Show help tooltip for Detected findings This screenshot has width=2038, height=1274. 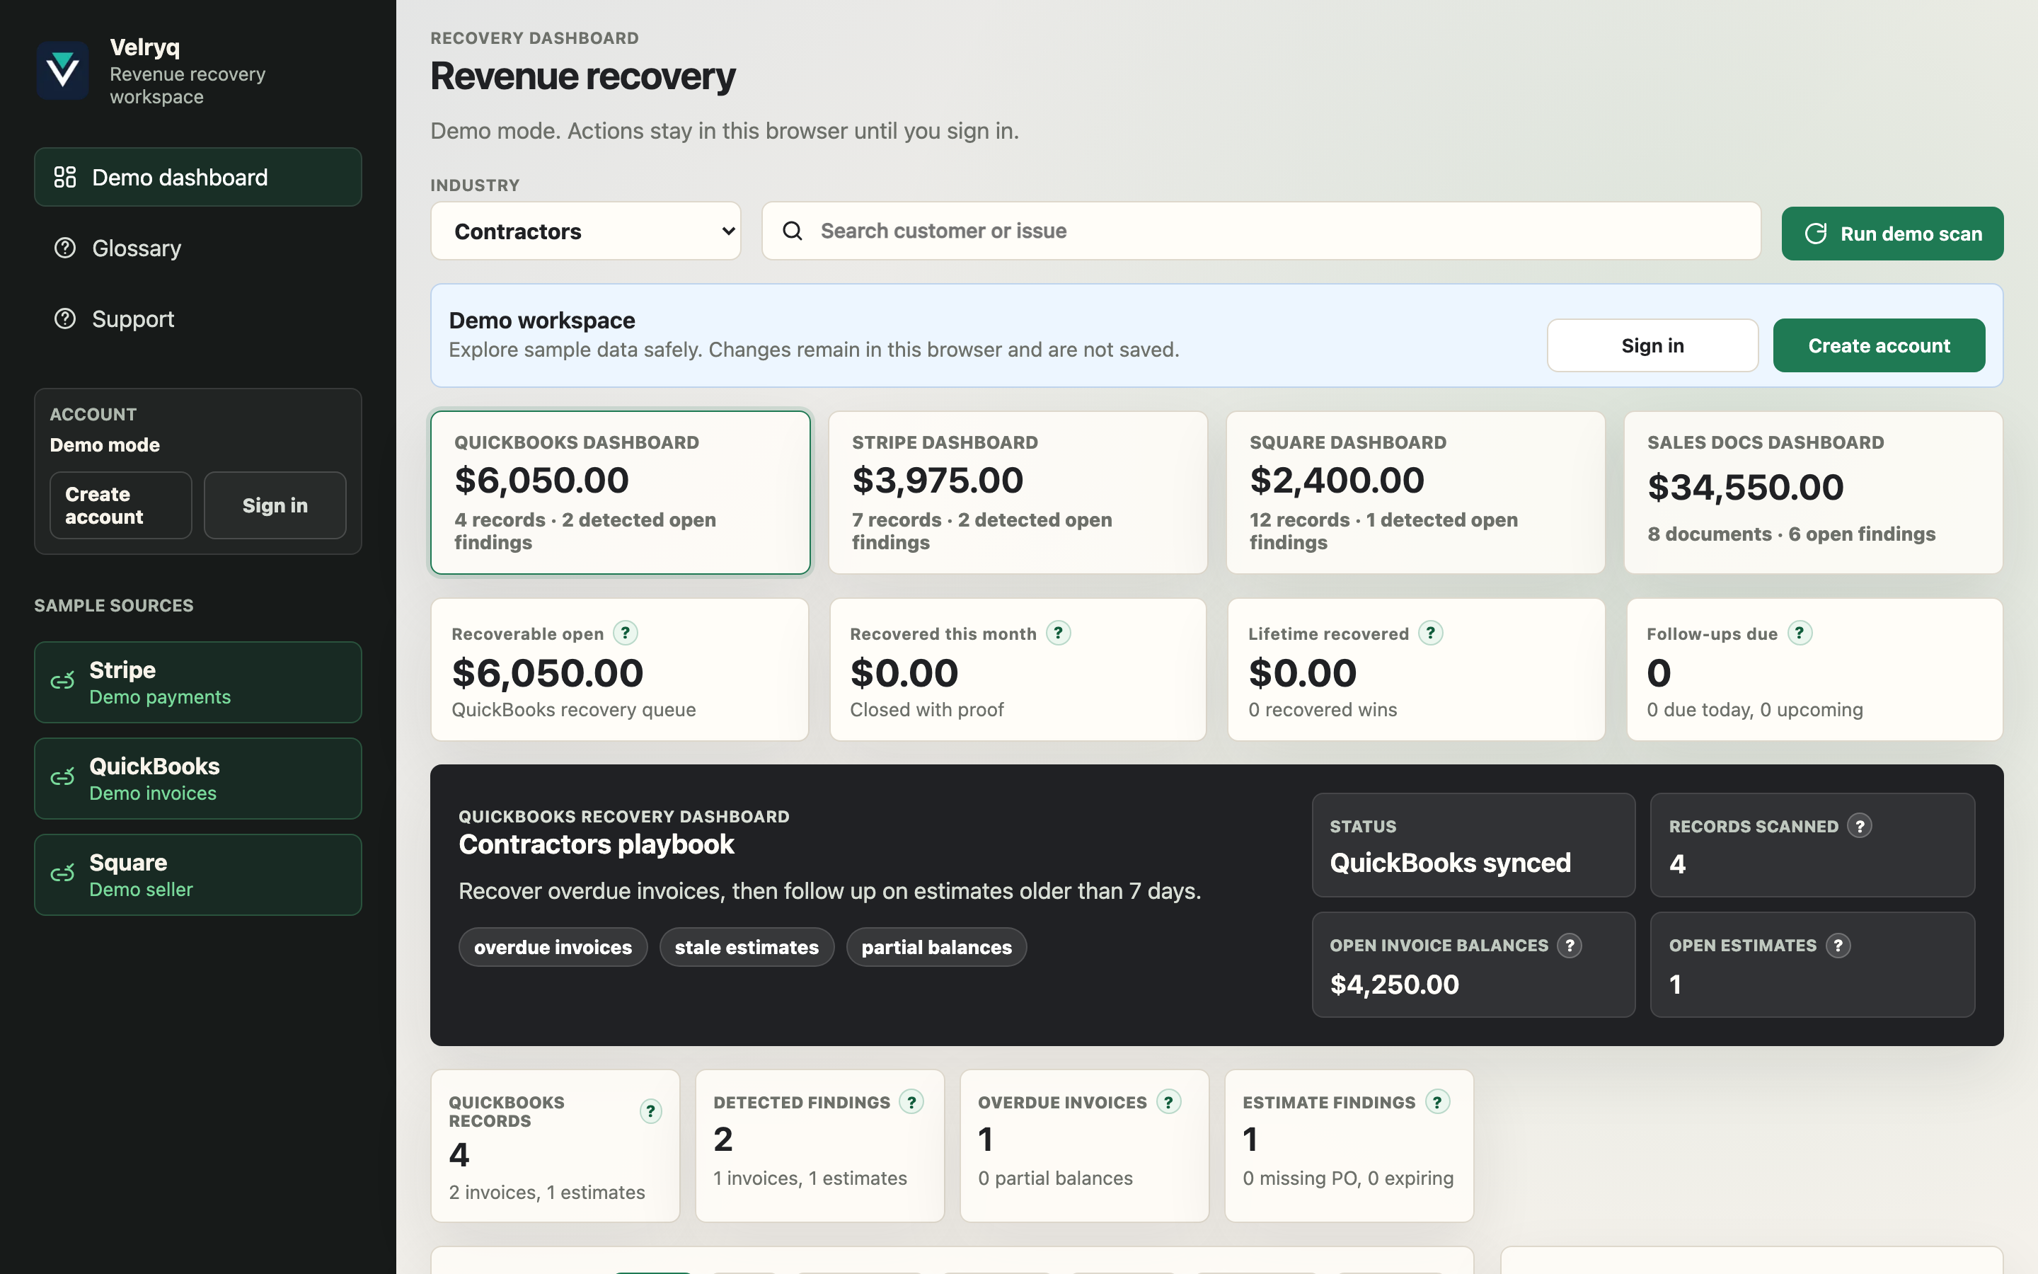coord(911,1101)
